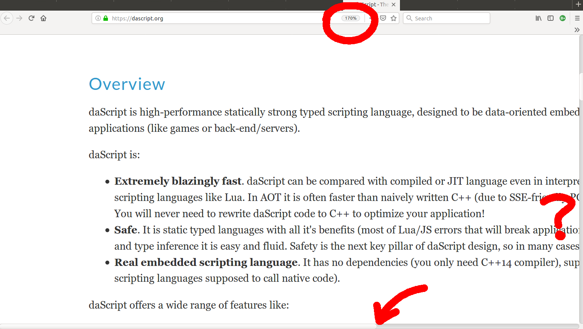
Task: Show site information icon in address bar
Action: (x=98, y=18)
